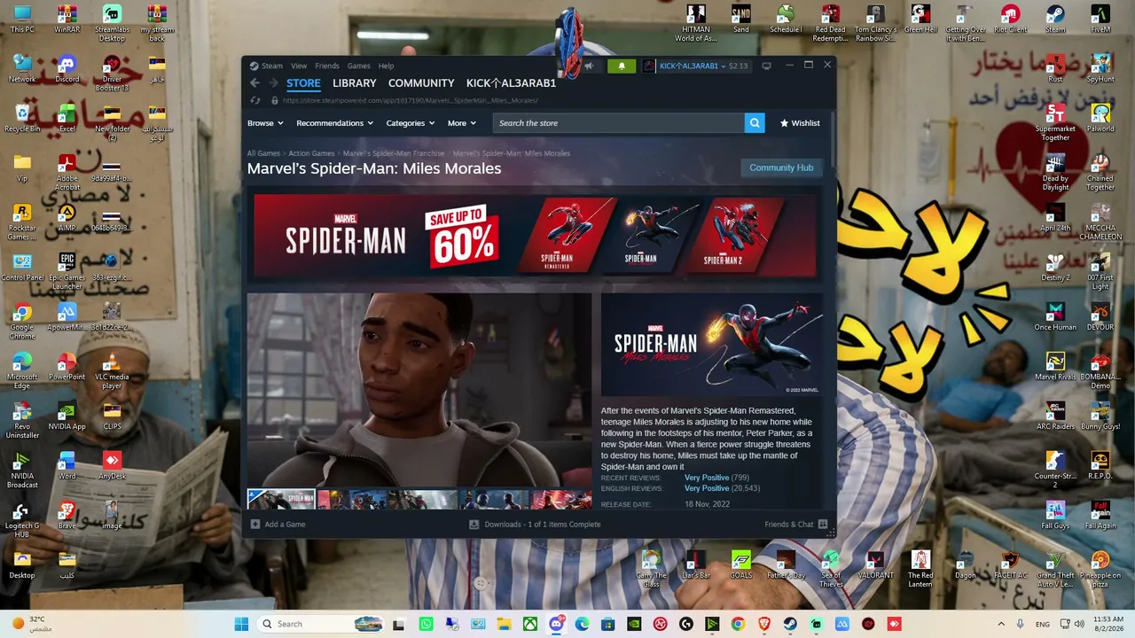Open Steam announcements megaphone icon

point(589,66)
